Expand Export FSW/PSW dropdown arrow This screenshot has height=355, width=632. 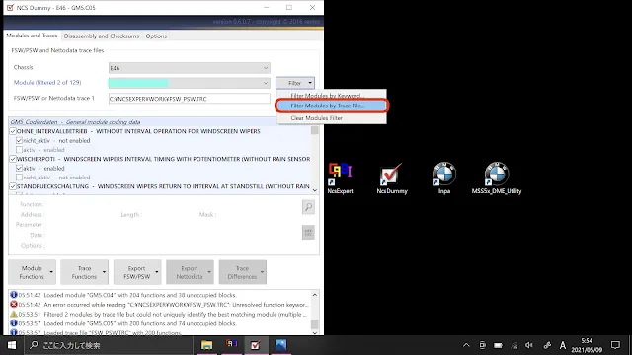click(157, 272)
